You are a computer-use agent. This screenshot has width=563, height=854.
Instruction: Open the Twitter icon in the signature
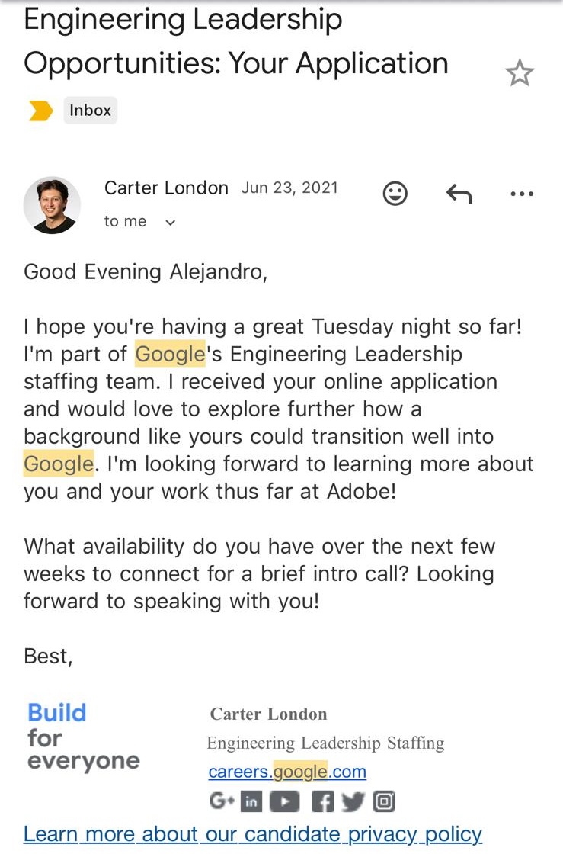click(351, 801)
